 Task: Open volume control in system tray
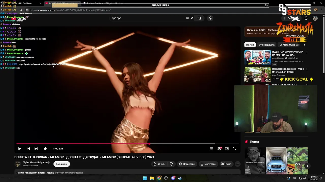(x=304, y=178)
